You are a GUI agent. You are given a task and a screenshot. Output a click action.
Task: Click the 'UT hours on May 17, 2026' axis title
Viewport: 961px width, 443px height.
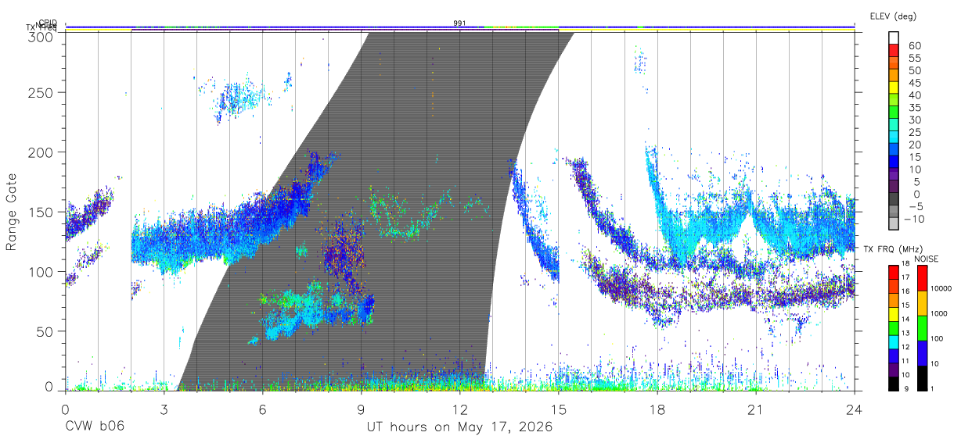pyautogui.click(x=460, y=427)
